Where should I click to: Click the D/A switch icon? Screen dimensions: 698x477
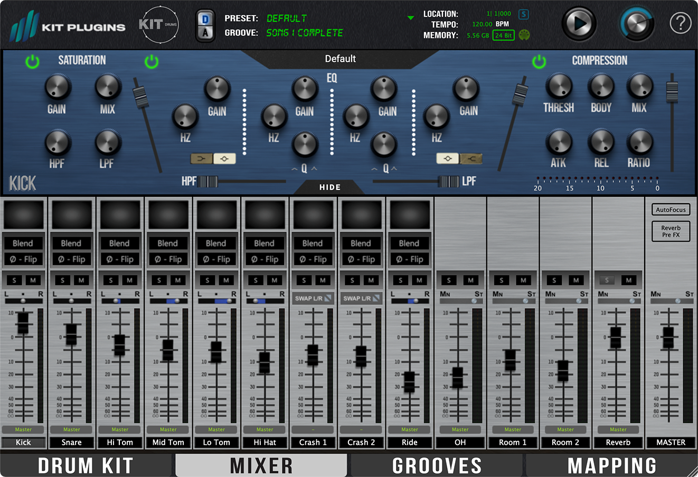click(x=205, y=25)
